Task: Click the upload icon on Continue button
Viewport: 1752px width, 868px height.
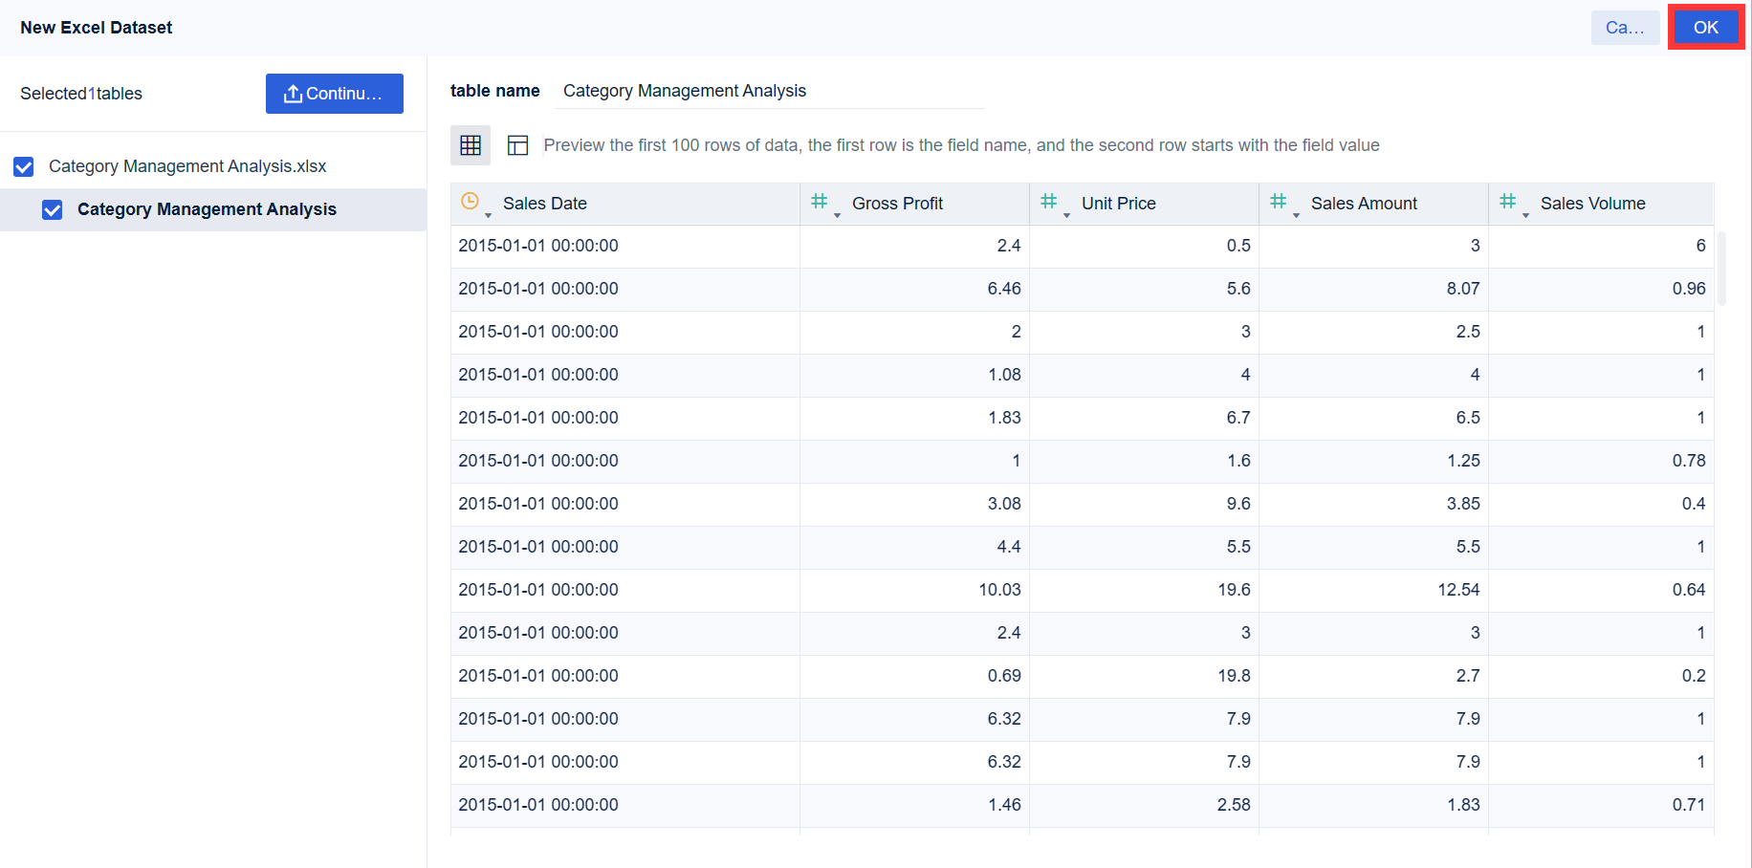Action: 293,94
